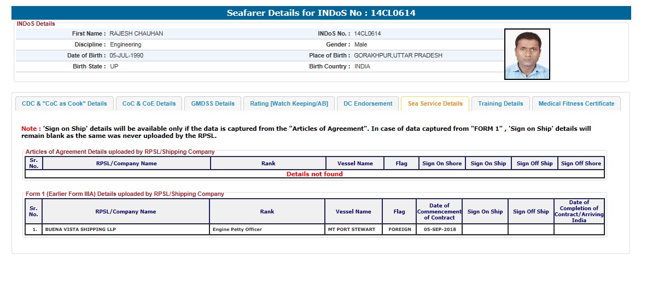
Task: View the Training Details tab
Action: 500,103
